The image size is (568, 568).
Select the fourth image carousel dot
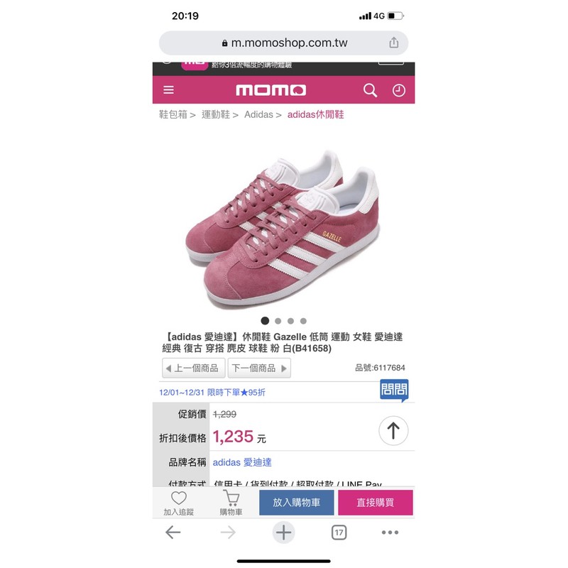click(x=304, y=321)
